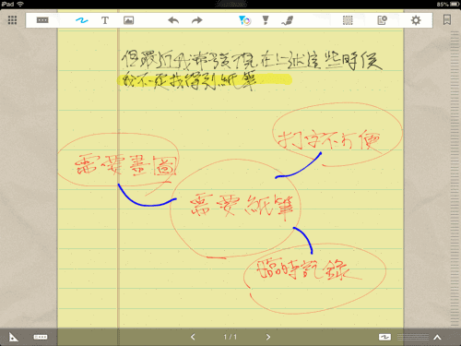The height and width of the screenshot is (346, 461).
Task: Tap the page scroll strip on right edge
Action: tap(455, 178)
